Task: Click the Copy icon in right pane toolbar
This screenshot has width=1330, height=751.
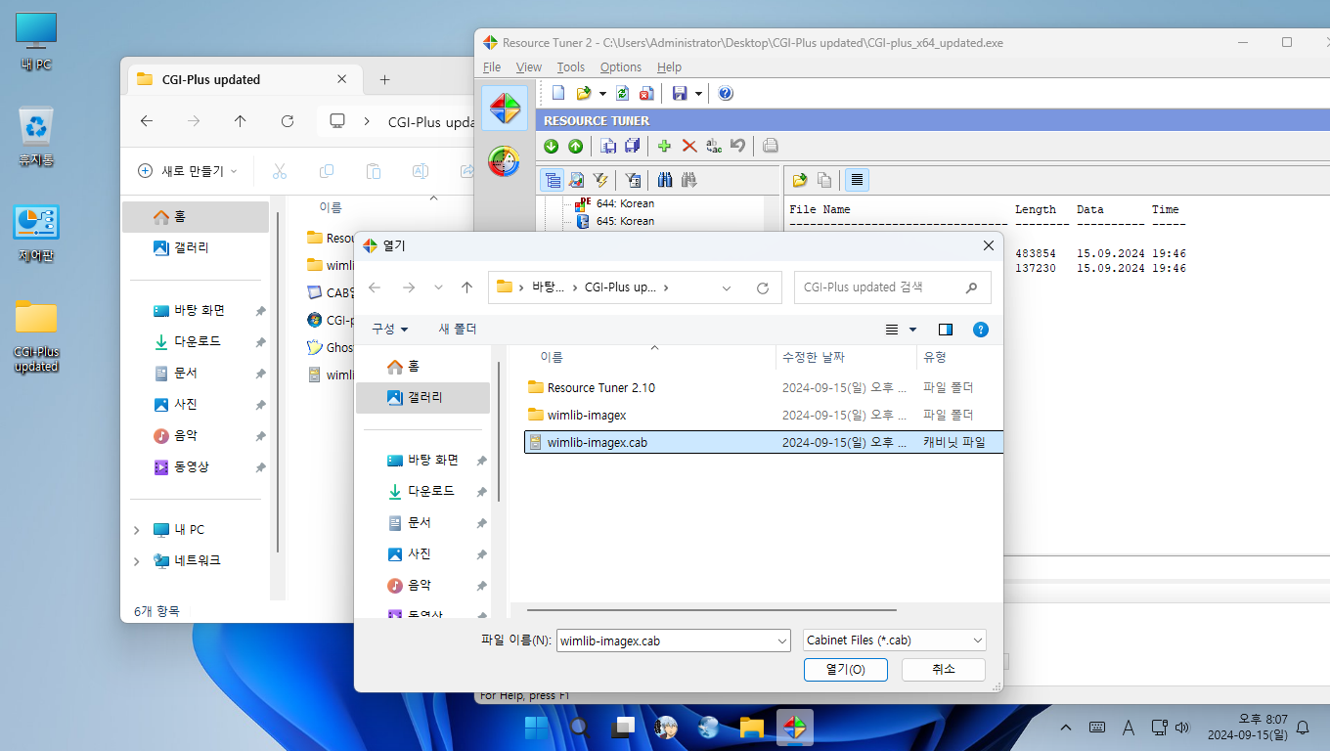Action: coord(824,180)
